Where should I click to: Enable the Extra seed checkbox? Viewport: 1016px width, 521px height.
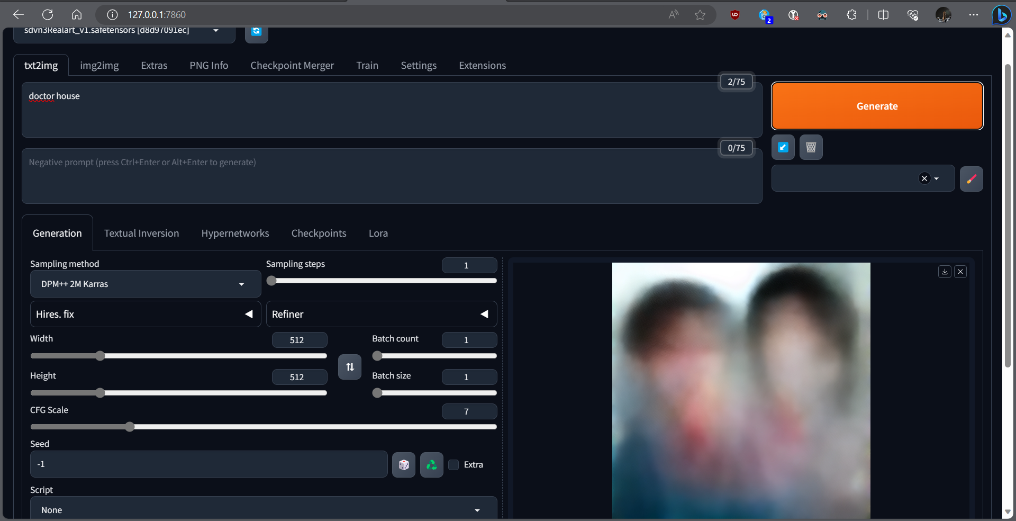453,464
